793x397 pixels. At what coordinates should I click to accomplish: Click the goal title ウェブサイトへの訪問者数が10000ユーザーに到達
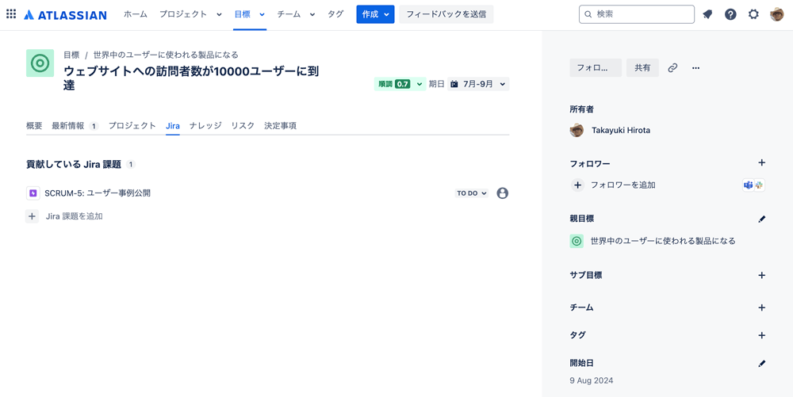pyautogui.click(x=191, y=78)
